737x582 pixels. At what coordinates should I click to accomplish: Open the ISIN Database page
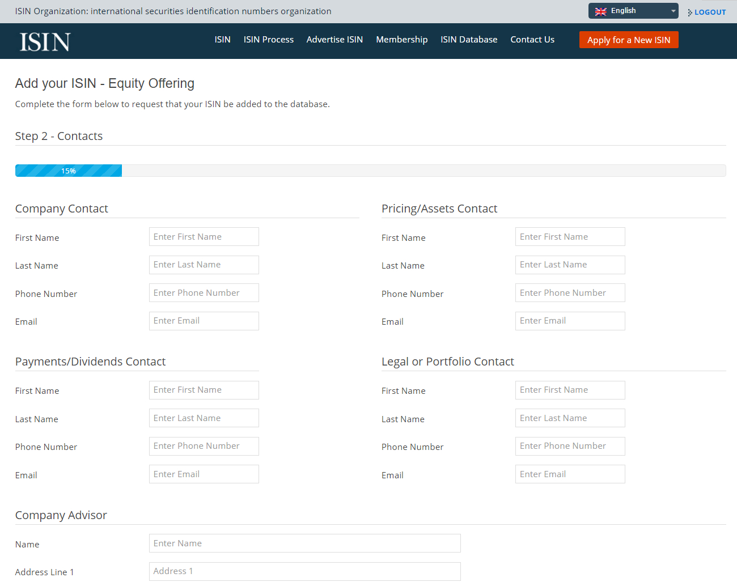coord(469,40)
